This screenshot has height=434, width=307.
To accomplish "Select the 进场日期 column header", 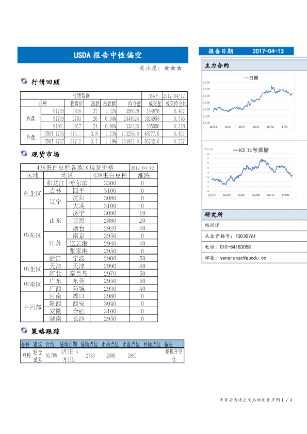I will 69,344.
